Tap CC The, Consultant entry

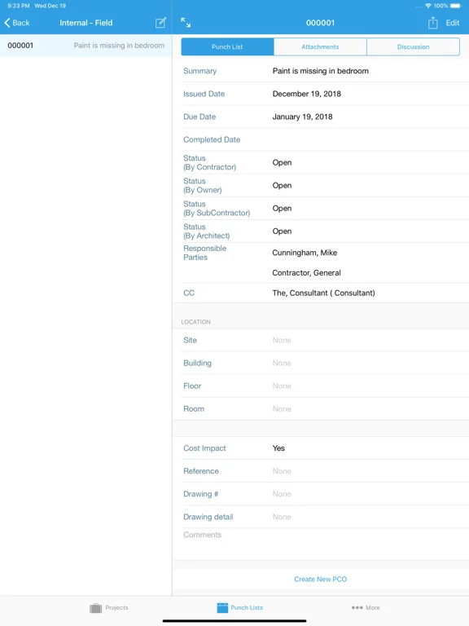pyautogui.click(x=323, y=293)
